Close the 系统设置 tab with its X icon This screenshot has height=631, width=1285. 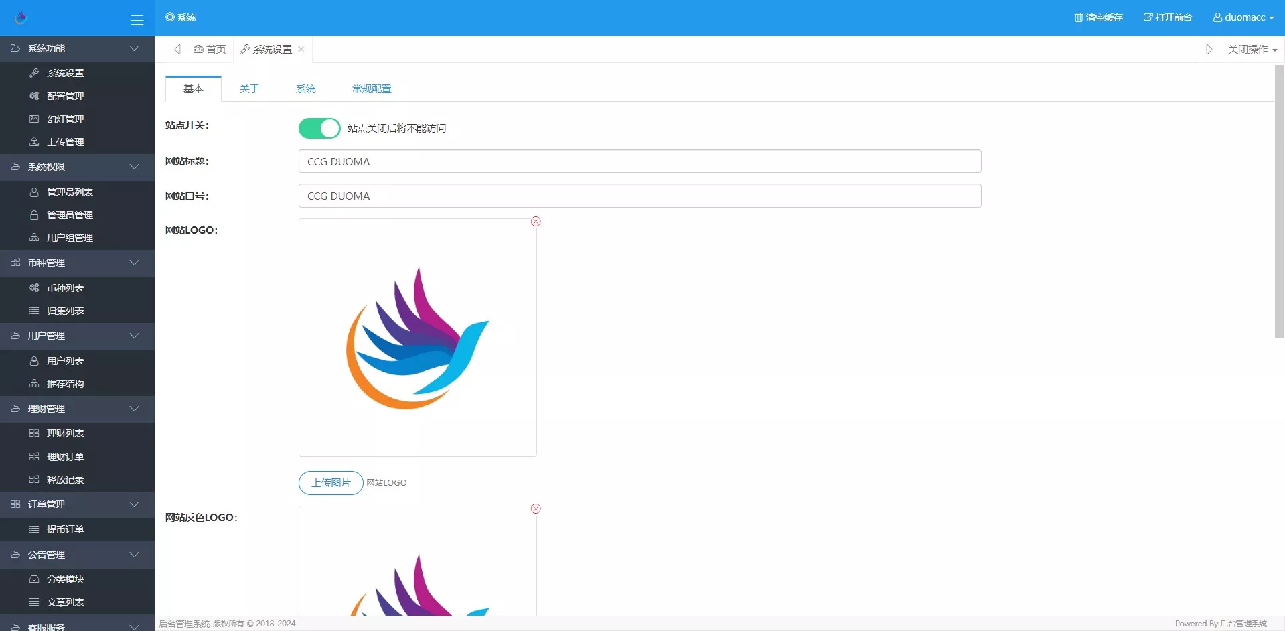pyautogui.click(x=301, y=49)
